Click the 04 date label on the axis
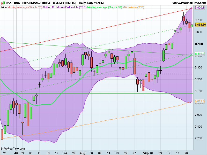The width and height of the screenshot is (207, 155). (152, 153)
